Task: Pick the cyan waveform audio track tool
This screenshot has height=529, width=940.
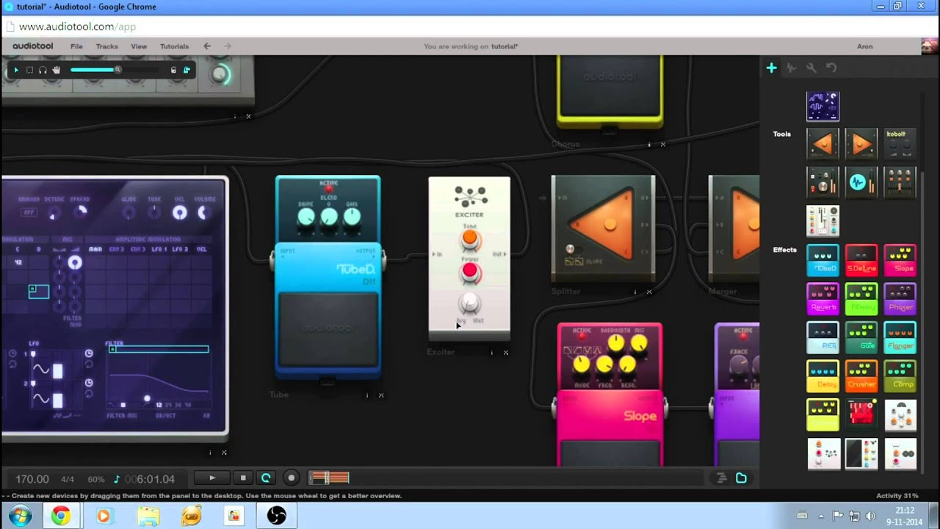Action: 861,182
